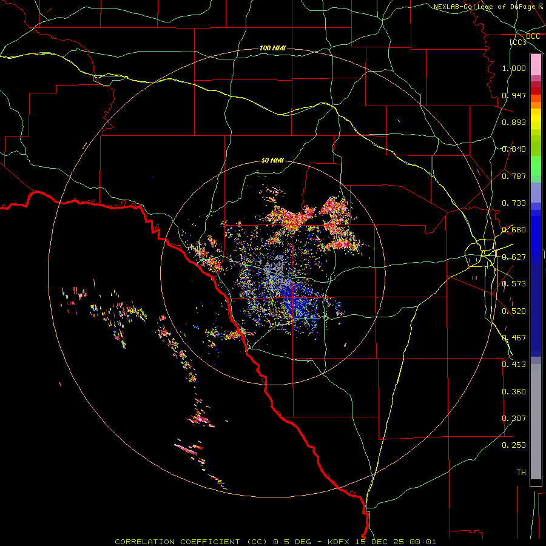Click the 0.413 scale value
The height and width of the screenshot is (546, 546).
[x=514, y=365]
